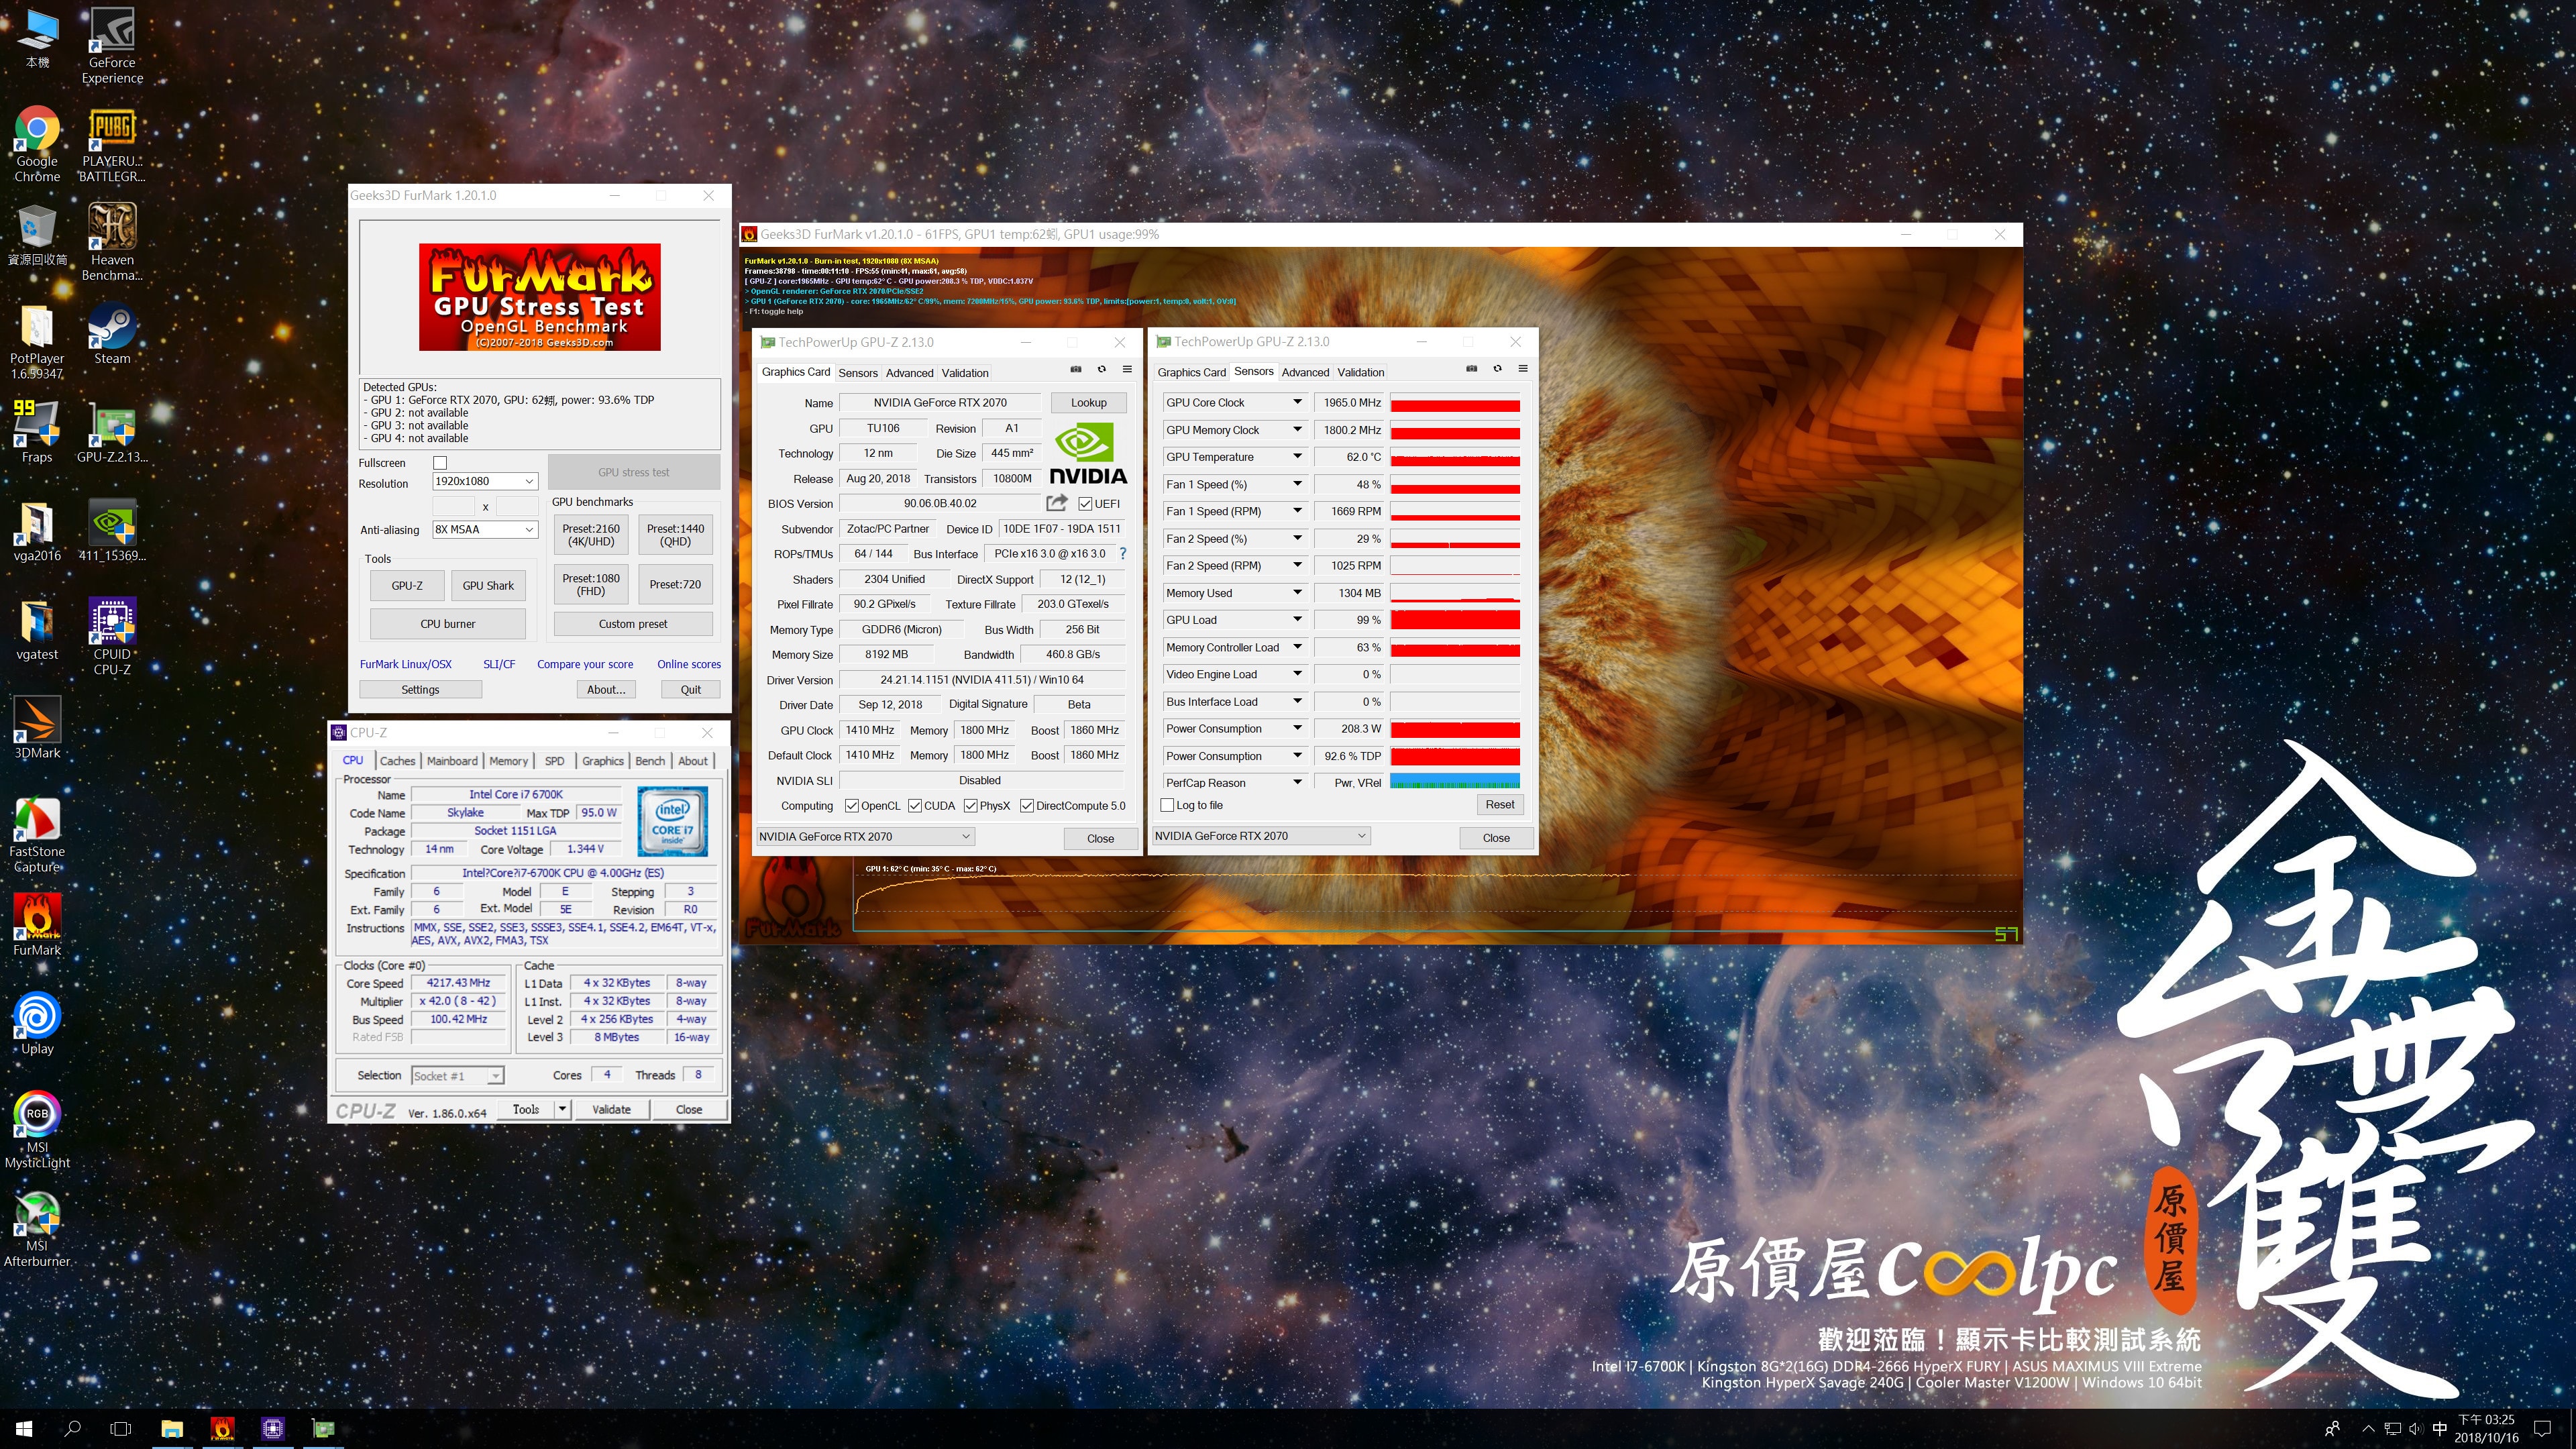Open the Steam desktop shortcut
This screenshot has height=1449, width=2576.
[112, 334]
